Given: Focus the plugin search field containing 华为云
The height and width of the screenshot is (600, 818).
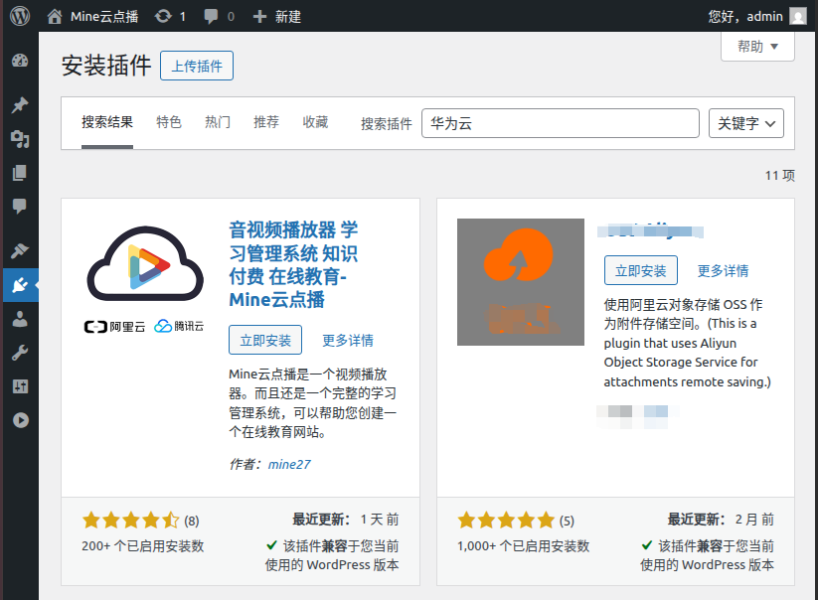Looking at the screenshot, I should coord(561,123).
